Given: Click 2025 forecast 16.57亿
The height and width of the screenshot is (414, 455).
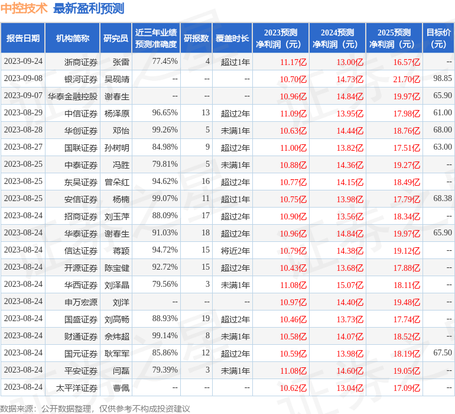Looking at the screenshot, I should [x=407, y=62].
